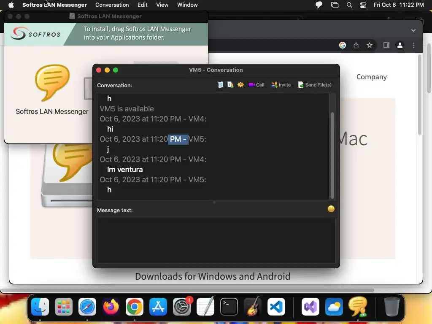432x324 pixels.
Task: Click the Share icon in Chrome address bar
Action: pyautogui.click(x=356, y=45)
